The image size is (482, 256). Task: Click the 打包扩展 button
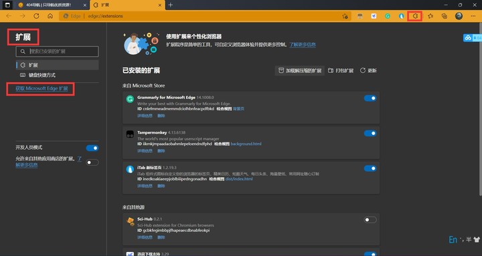341,71
